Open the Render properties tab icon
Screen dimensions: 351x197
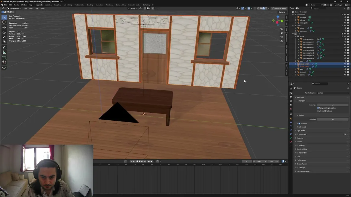tap(291, 93)
